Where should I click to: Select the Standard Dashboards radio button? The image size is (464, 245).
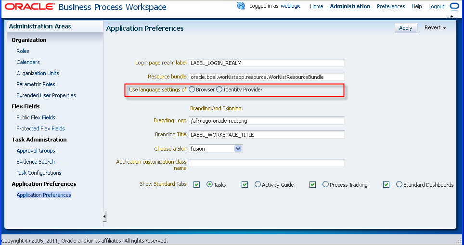(399, 184)
